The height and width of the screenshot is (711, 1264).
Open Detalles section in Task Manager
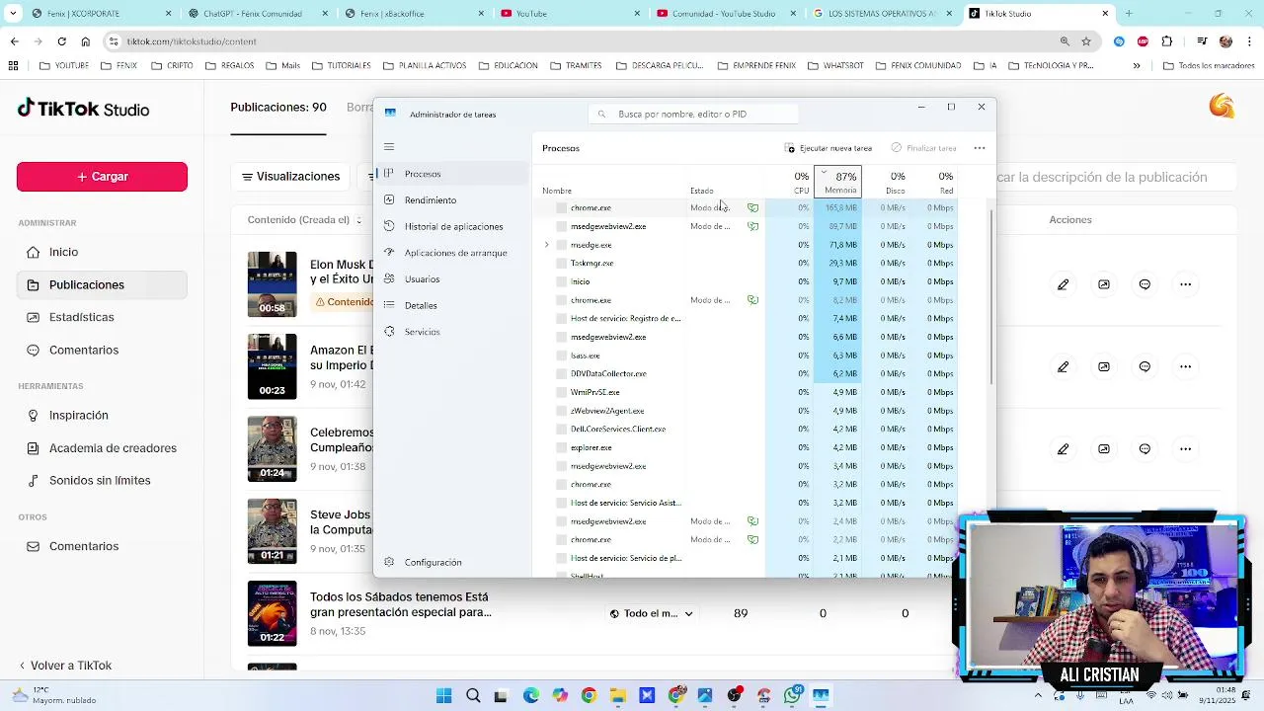[454, 305]
